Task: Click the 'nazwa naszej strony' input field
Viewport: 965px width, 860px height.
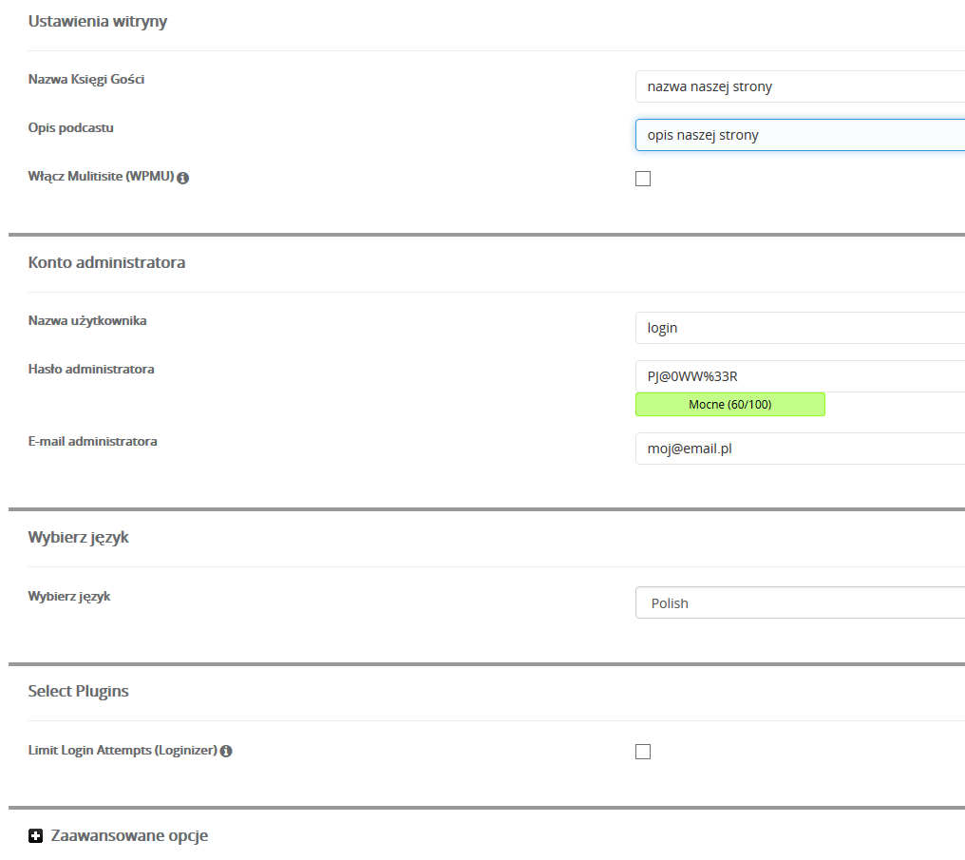Action: point(800,86)
